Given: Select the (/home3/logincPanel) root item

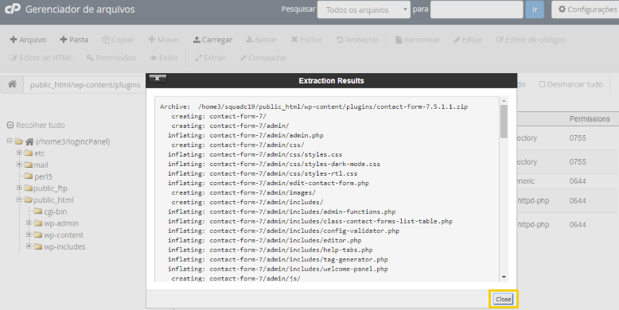Looking at the screenshot, I should (x=73, y=141).
